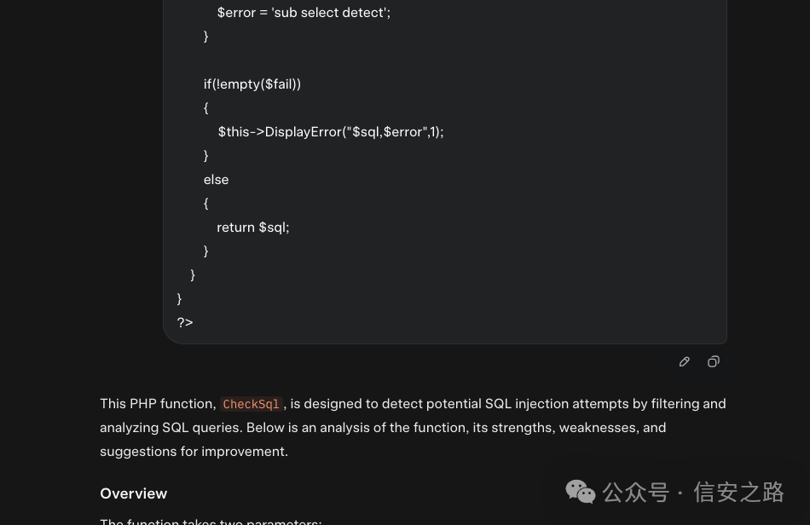Click the PHP closing tag ?>
This screenshot has width=810, height=525.
coord(185,322)
